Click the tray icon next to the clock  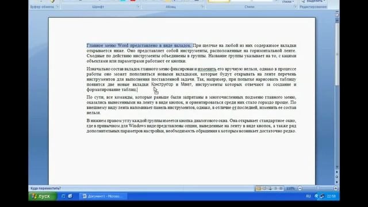point(322,196)
